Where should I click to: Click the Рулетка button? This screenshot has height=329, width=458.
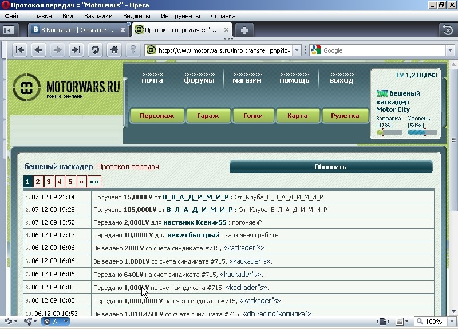click(345, 116)
